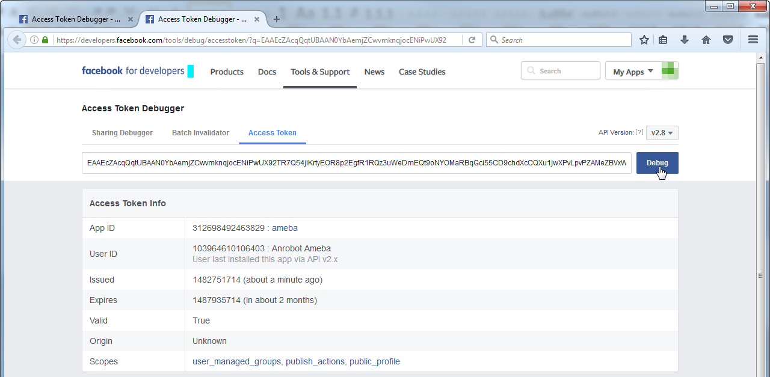Screen dimensions: 770x377
Task: Open Firefox hamburger menu
Action: [753, 40]
